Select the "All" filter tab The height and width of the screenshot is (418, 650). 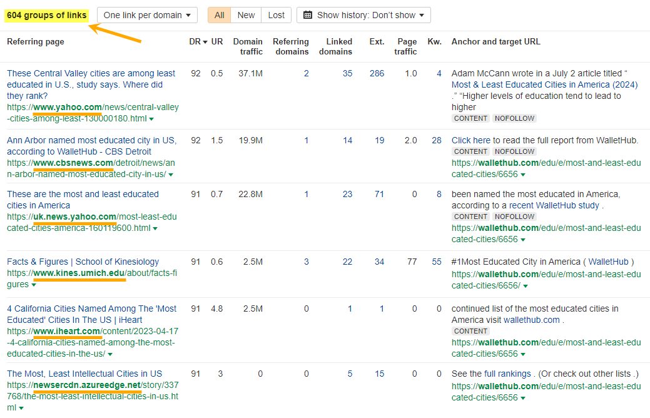[x=220, y=14]
